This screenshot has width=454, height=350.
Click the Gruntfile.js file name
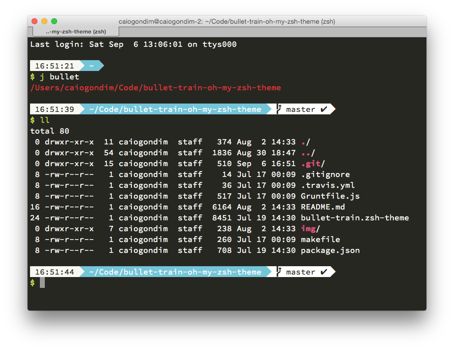330,196
